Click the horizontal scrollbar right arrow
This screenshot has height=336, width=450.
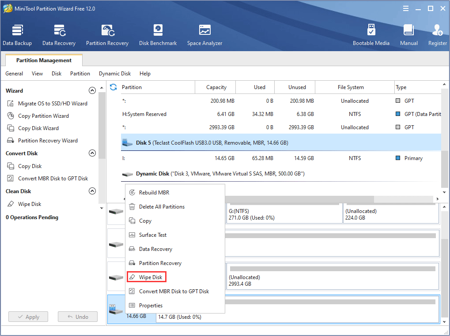point(437,199)
